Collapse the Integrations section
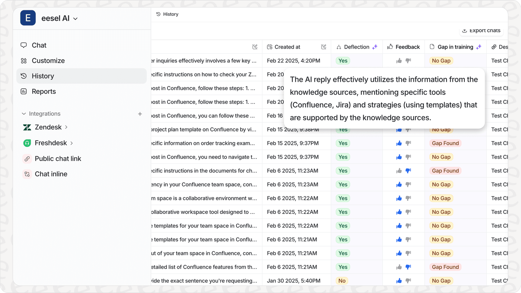This screenshot has width=521, height=293. pos(24,113)
